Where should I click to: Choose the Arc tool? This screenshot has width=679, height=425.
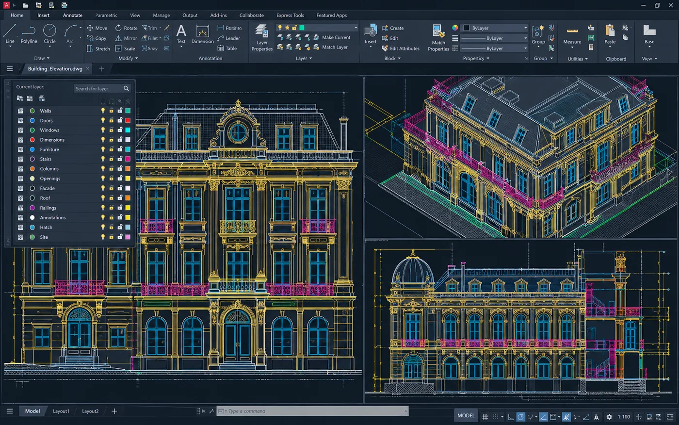[x=70, y=34]
